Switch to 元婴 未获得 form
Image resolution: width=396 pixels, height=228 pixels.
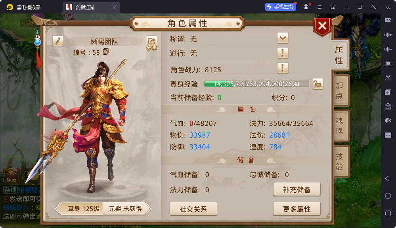(126, 209)
